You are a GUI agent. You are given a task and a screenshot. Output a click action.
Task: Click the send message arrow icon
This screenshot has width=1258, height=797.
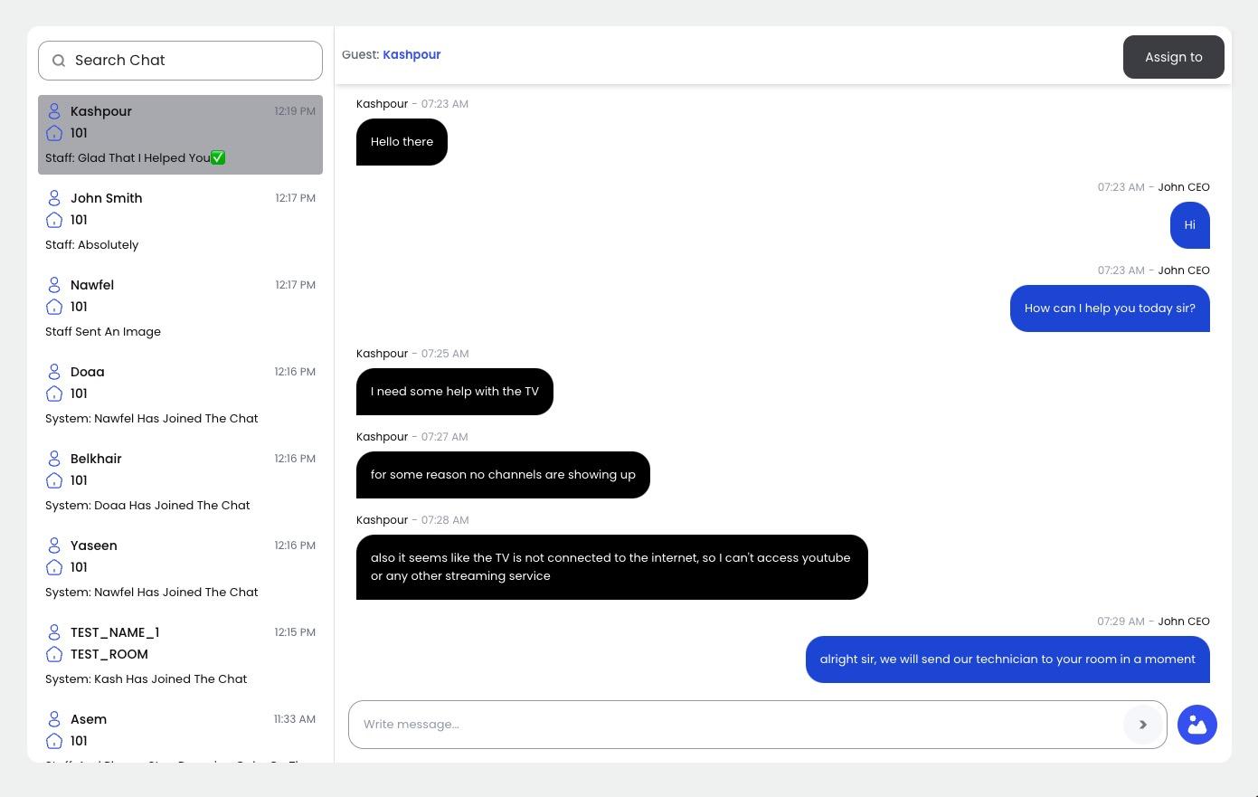pos(1142,725)
